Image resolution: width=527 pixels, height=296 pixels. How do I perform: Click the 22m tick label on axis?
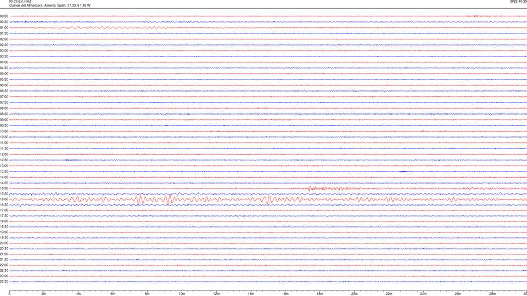(389, 294)
